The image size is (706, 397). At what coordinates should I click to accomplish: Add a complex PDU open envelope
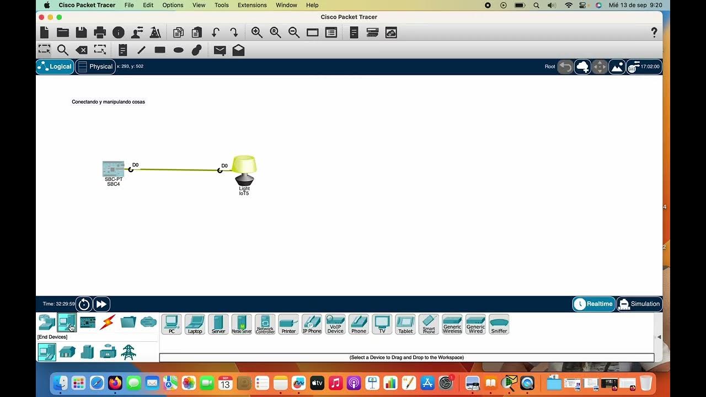238,50
